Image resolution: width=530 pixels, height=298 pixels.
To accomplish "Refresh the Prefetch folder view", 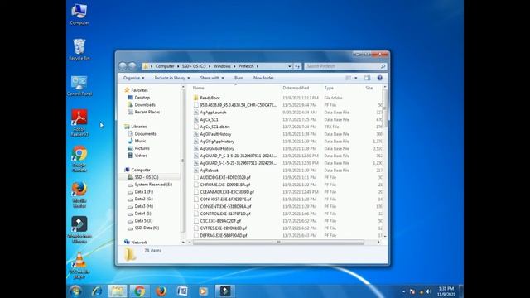I will [297, 66].
